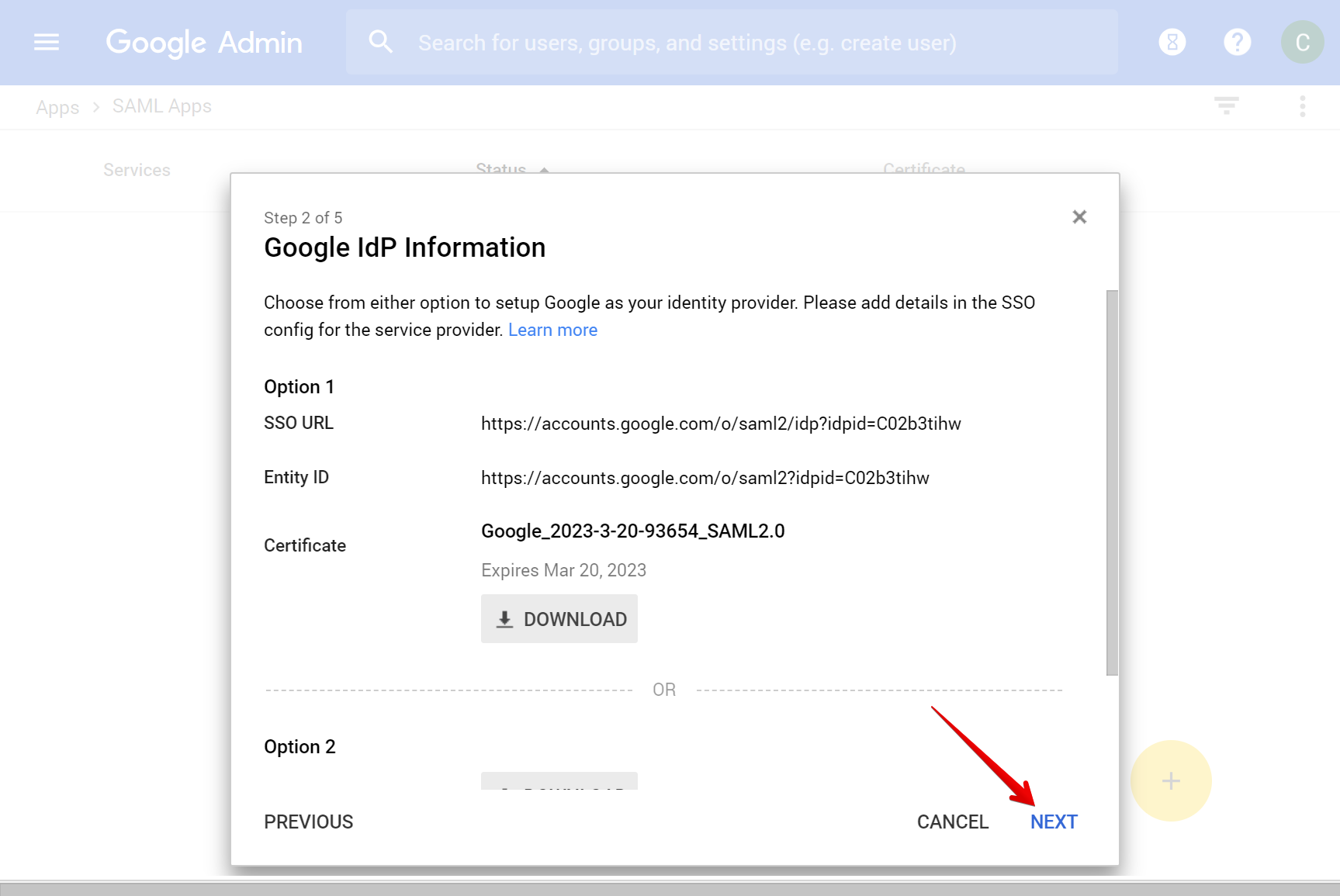Open the help question mark icon
The height and width of the screenshot is (896, 1340).
tap(1238, 42)
